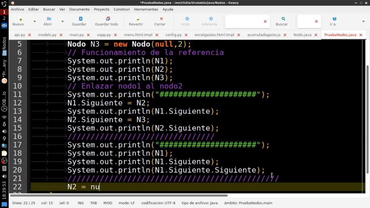
Task: Click the Revertir revert icon
Action: [x=138, y=19]
